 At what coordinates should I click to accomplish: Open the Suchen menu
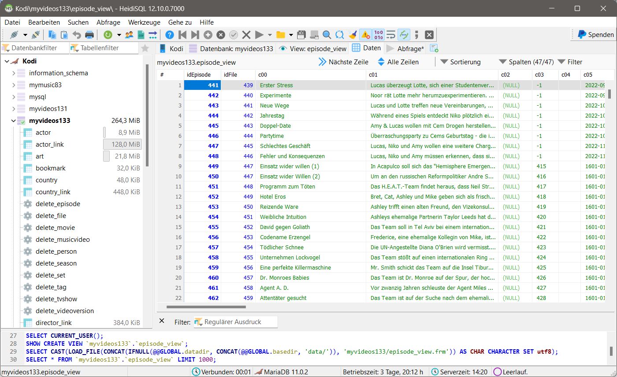[x=78, y=22]
